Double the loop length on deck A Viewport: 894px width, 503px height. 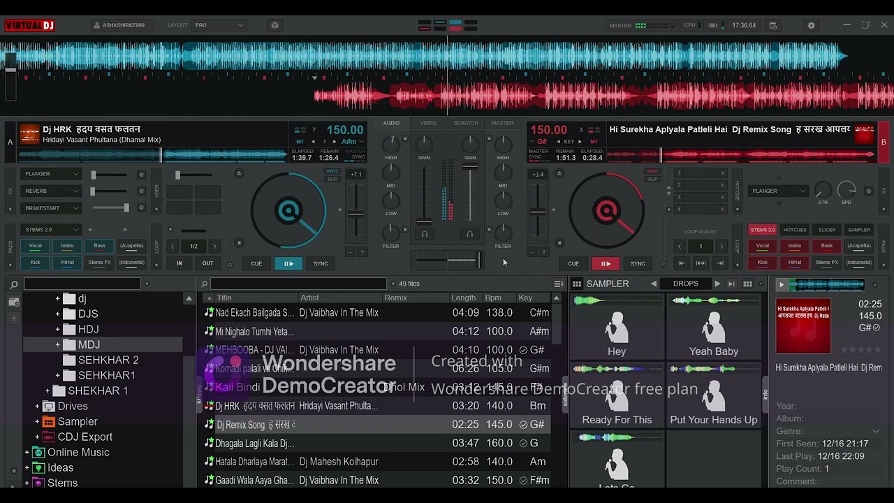click(x=214, y=246)
